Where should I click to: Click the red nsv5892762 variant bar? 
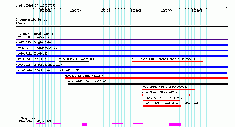(x=146, y=78)
